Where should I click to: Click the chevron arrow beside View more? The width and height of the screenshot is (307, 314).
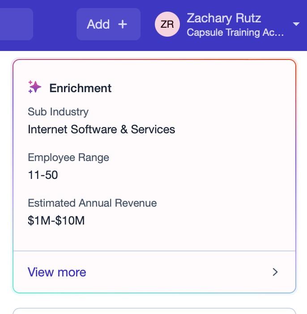275,272
